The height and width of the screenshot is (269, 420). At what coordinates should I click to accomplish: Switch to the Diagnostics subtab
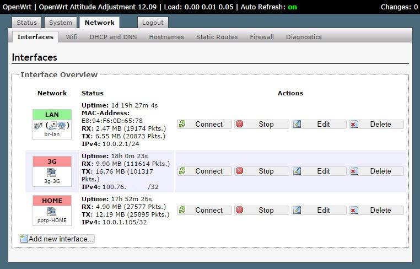304,37
